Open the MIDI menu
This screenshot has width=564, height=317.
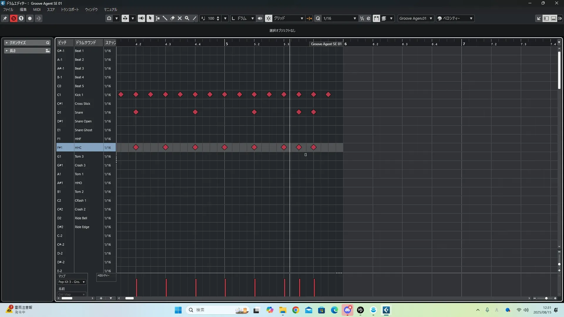[37, 9]
